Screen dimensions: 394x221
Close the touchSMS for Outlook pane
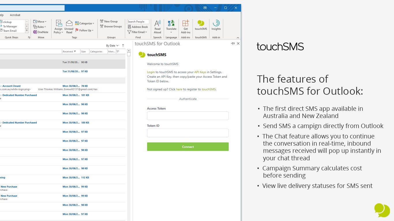pyautogui.click(x=238, y=43)
